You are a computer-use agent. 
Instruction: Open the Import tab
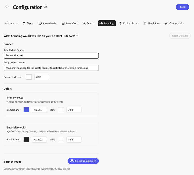click(x=11, y=23)
